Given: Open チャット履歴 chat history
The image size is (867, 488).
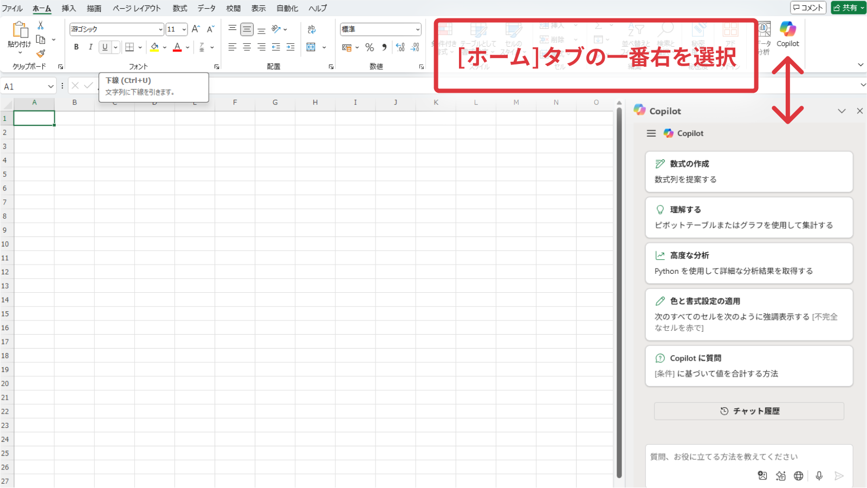Looking at the screenshot, I should (749, 411).
